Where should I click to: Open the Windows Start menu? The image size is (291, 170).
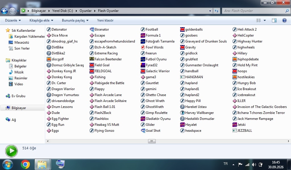tap(7, 164)
